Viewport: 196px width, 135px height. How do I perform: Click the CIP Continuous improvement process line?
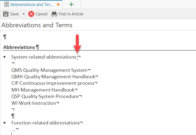[53, 83]
